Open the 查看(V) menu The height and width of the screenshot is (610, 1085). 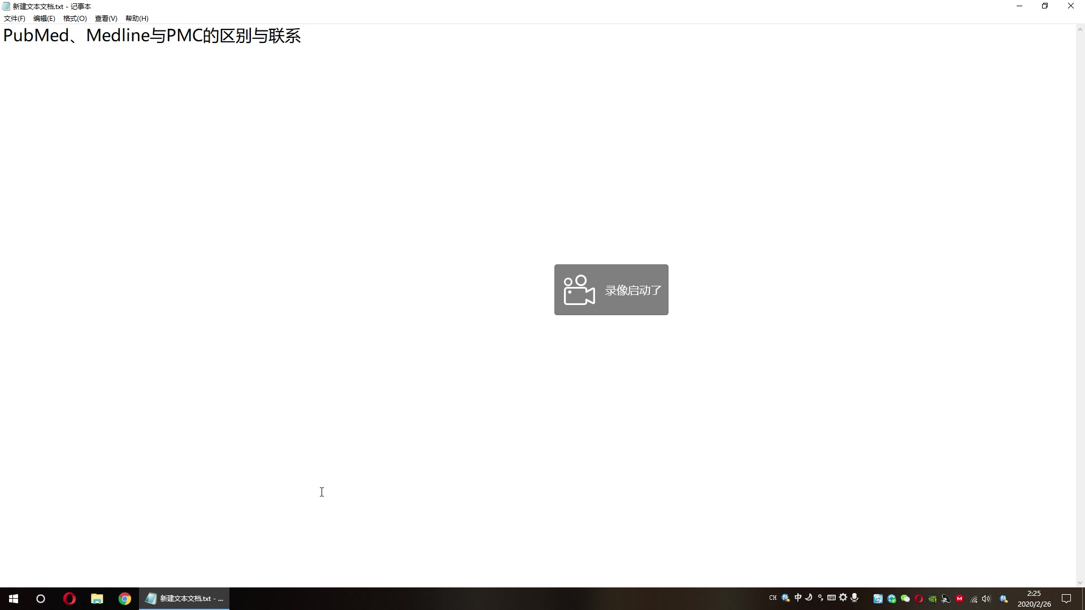point(106,19)
